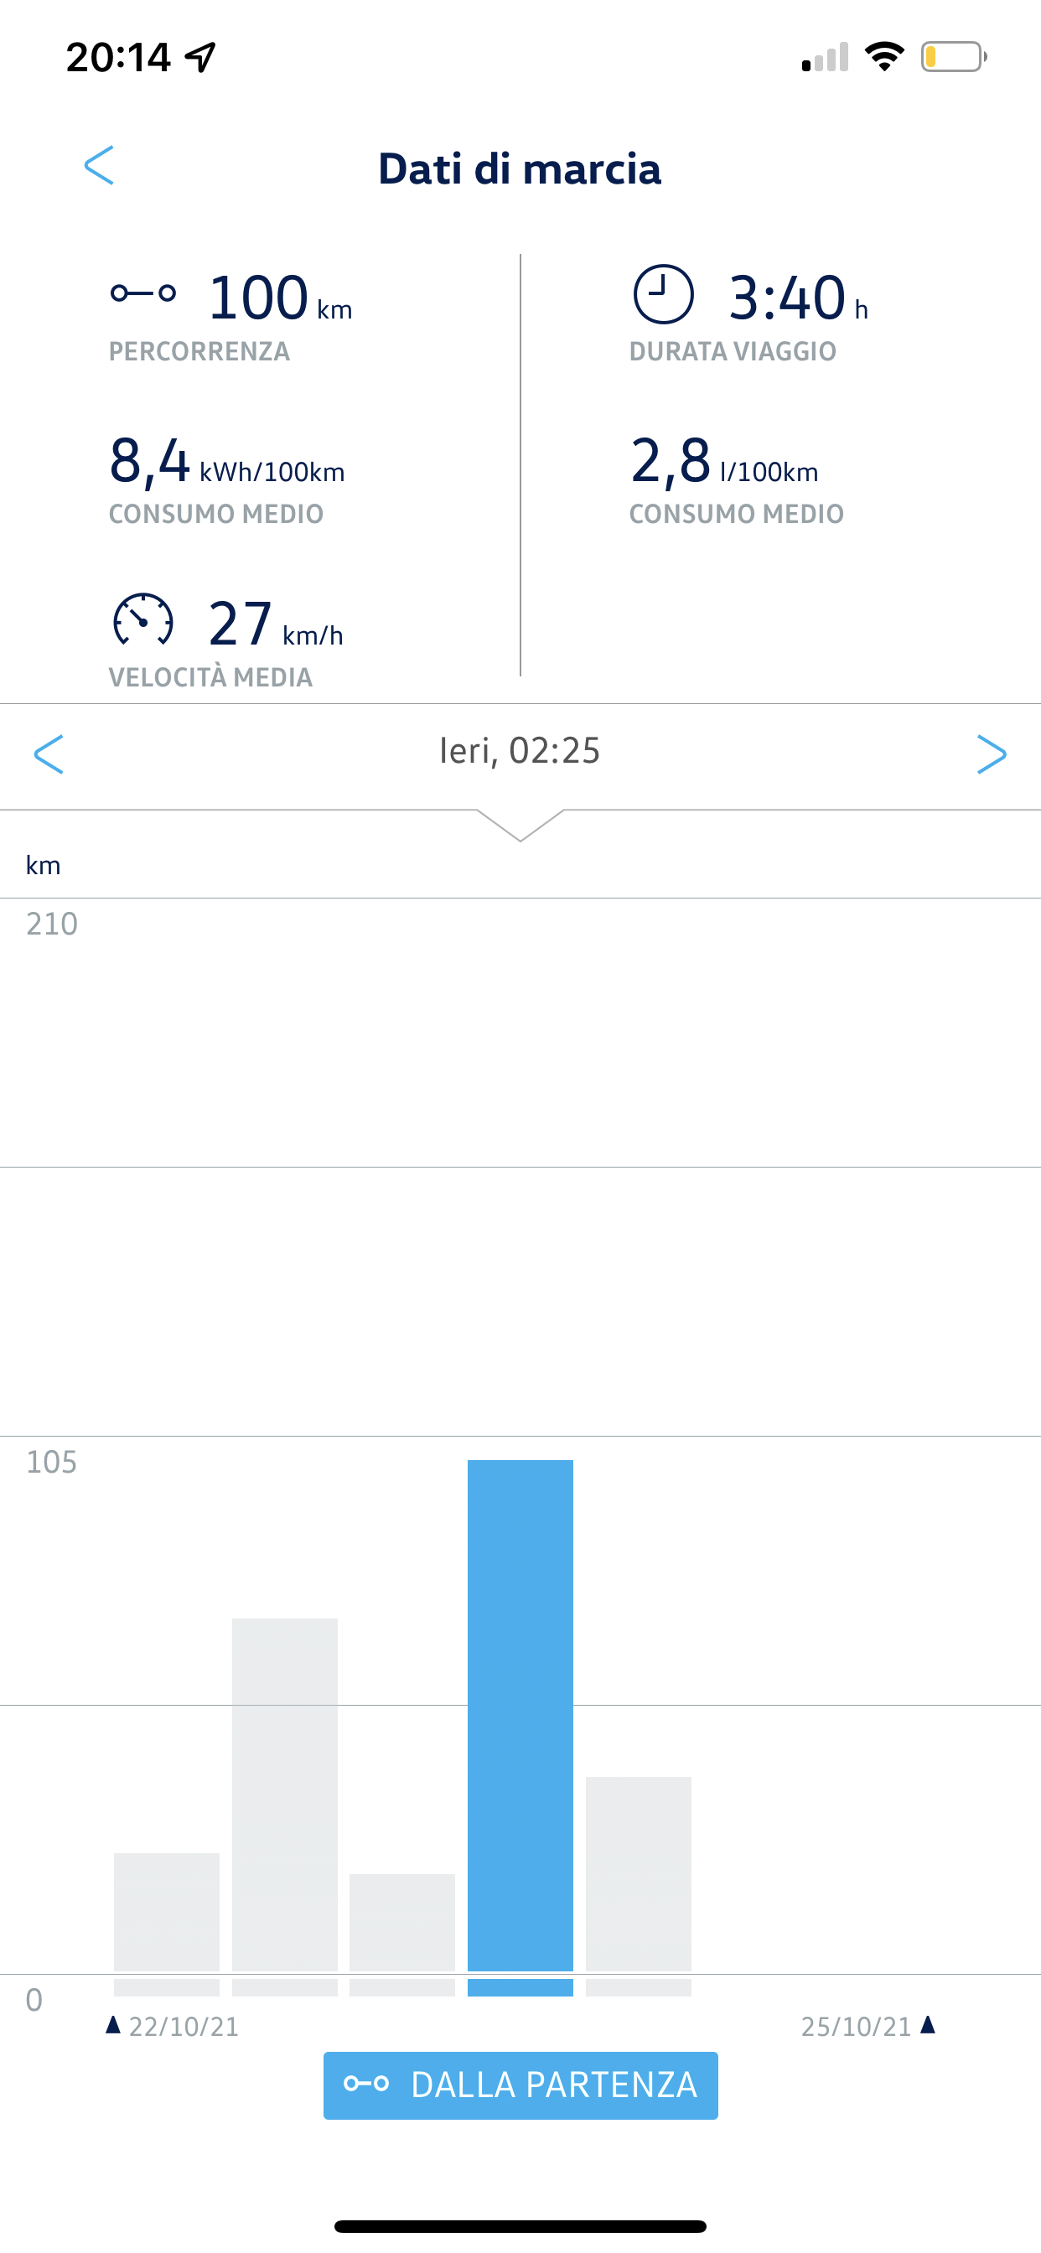Select the third gray bar in chart
This screenshot has width=1041, height=2253.
point(401,1923)
